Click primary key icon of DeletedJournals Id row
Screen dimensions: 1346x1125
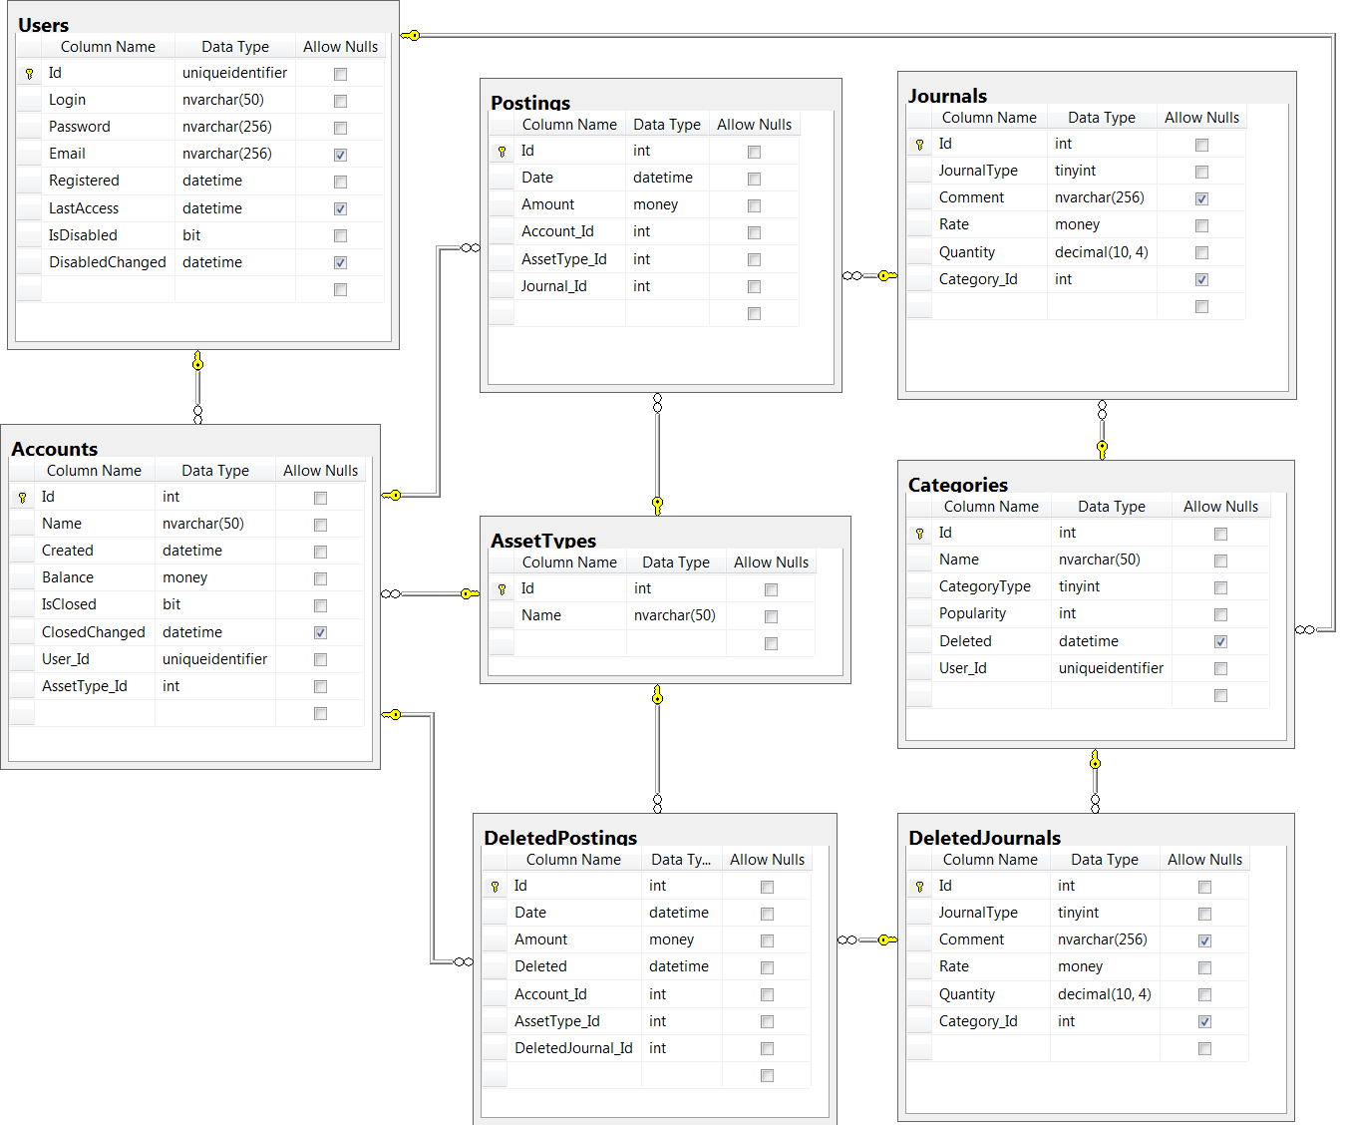pyautogui.click(x=919, y=887)
